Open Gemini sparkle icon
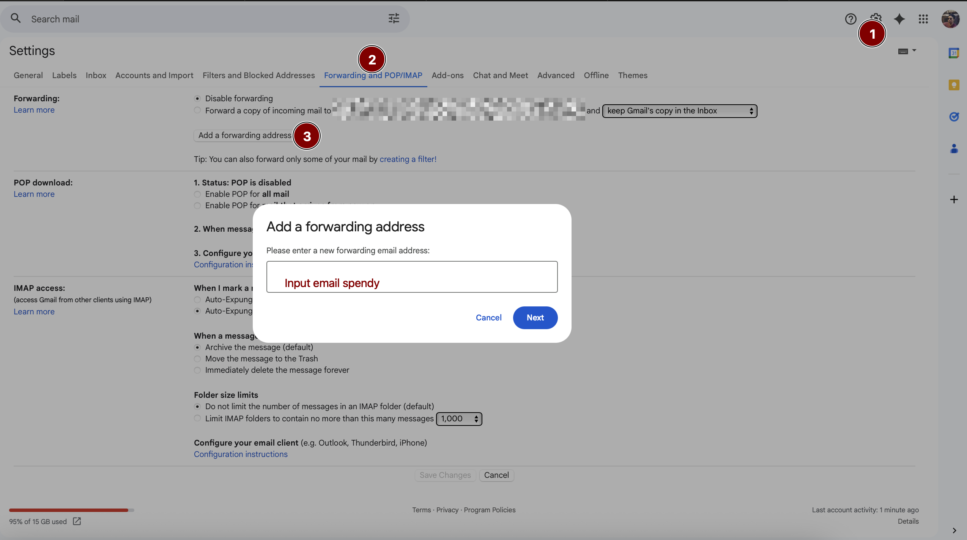 (899, 19)
